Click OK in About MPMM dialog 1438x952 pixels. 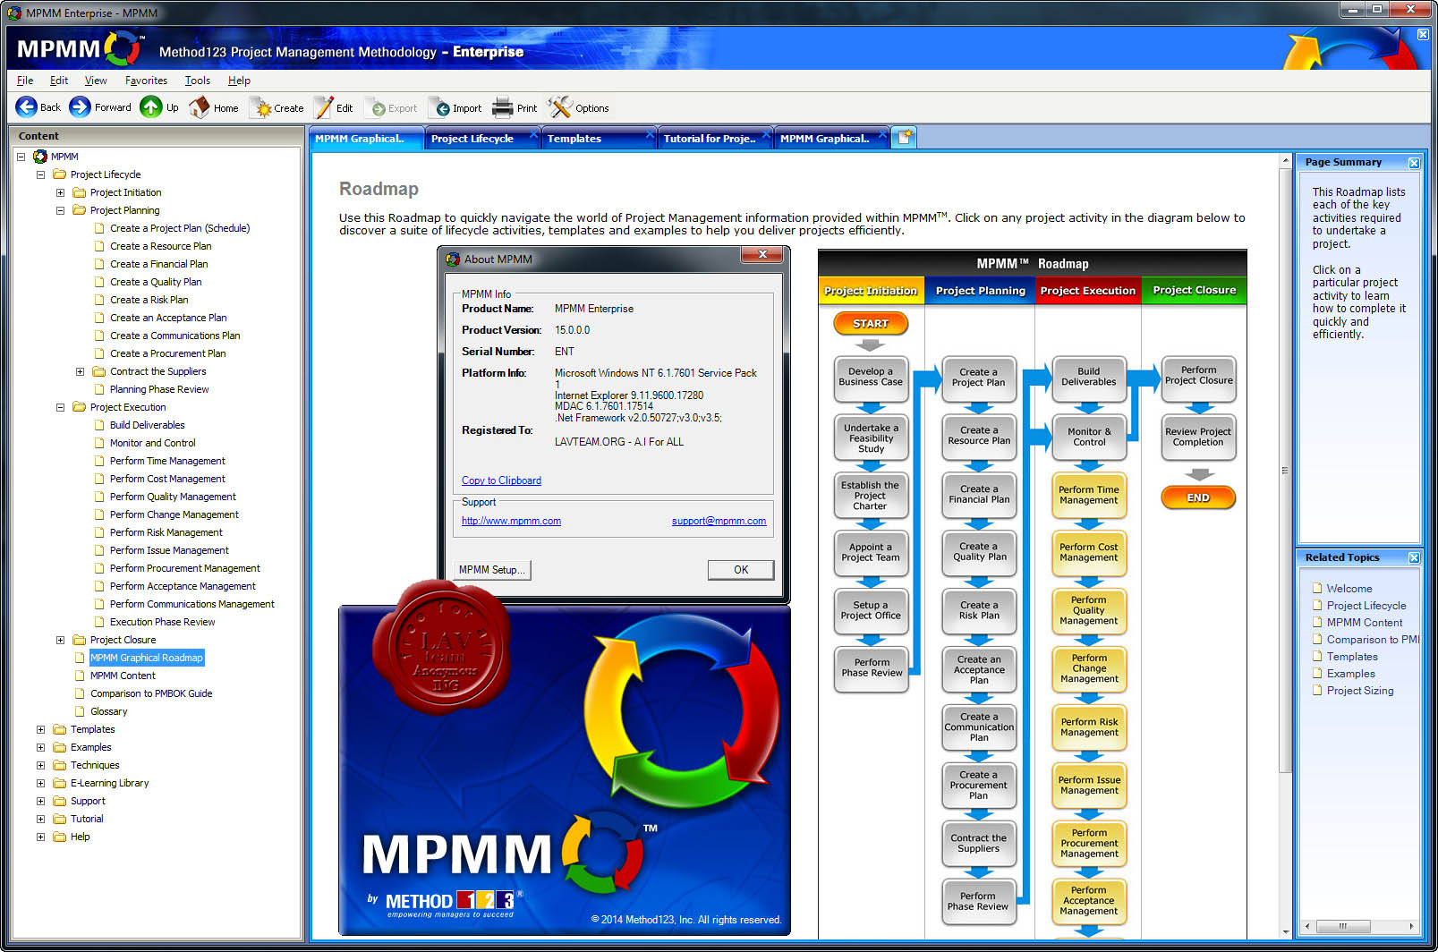[x=741, y=570]
